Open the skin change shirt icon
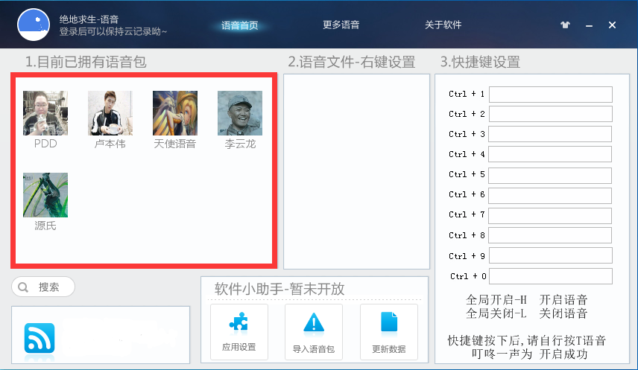638x370 pixels. pyautogui.click(x=565, y=25)
